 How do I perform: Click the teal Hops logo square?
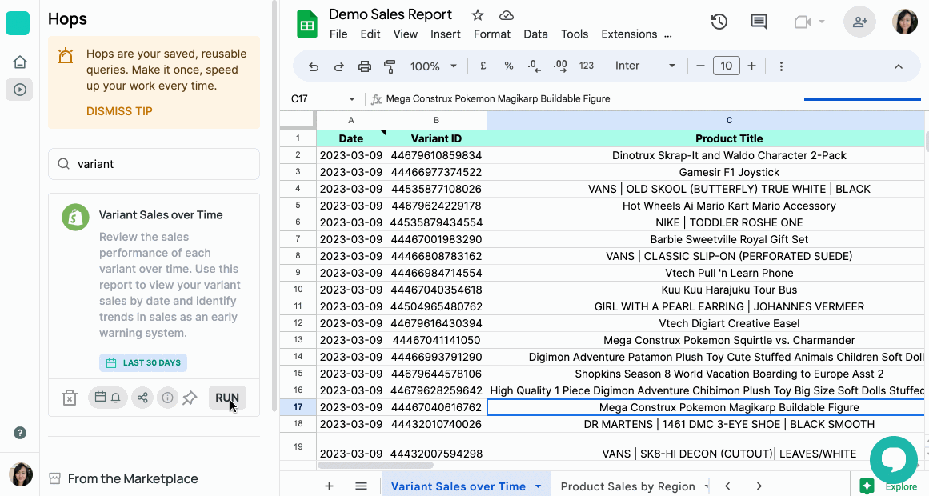(x=18, y=23)
